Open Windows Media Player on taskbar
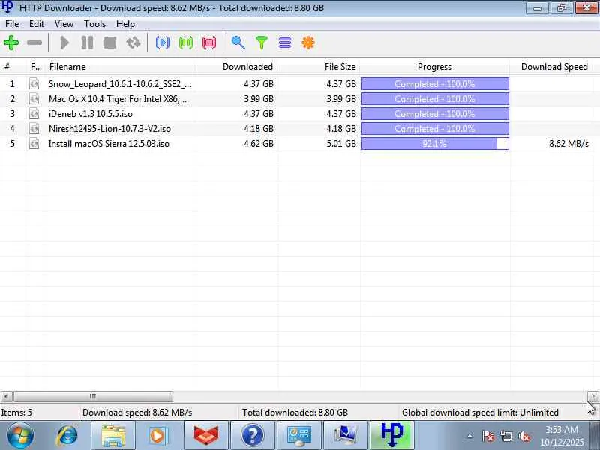 [x=160, y=436]
